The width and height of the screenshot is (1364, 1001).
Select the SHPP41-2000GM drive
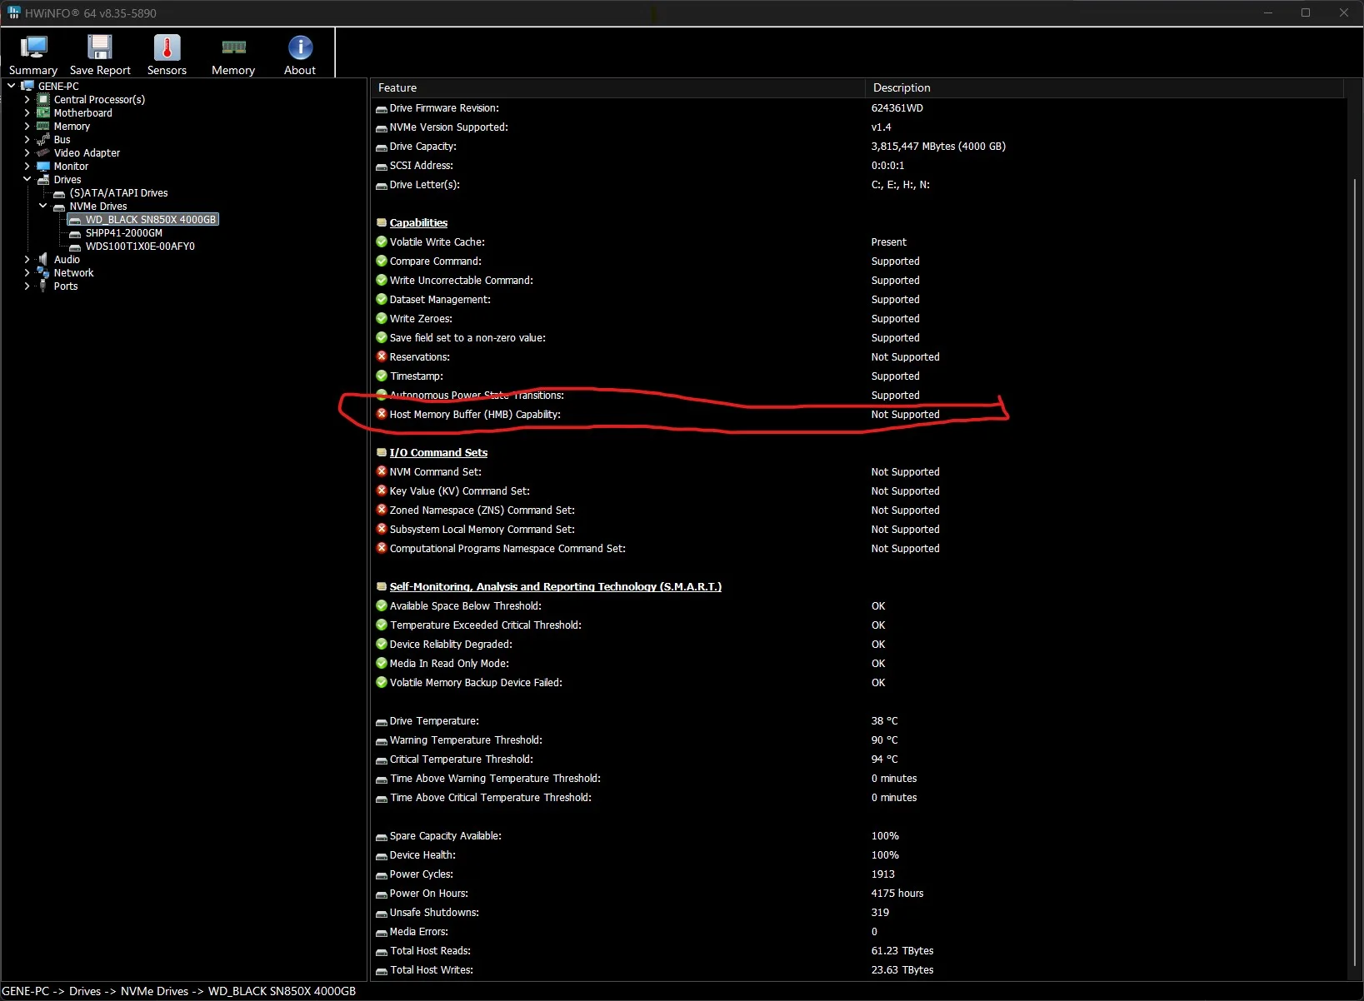(124, 232)
